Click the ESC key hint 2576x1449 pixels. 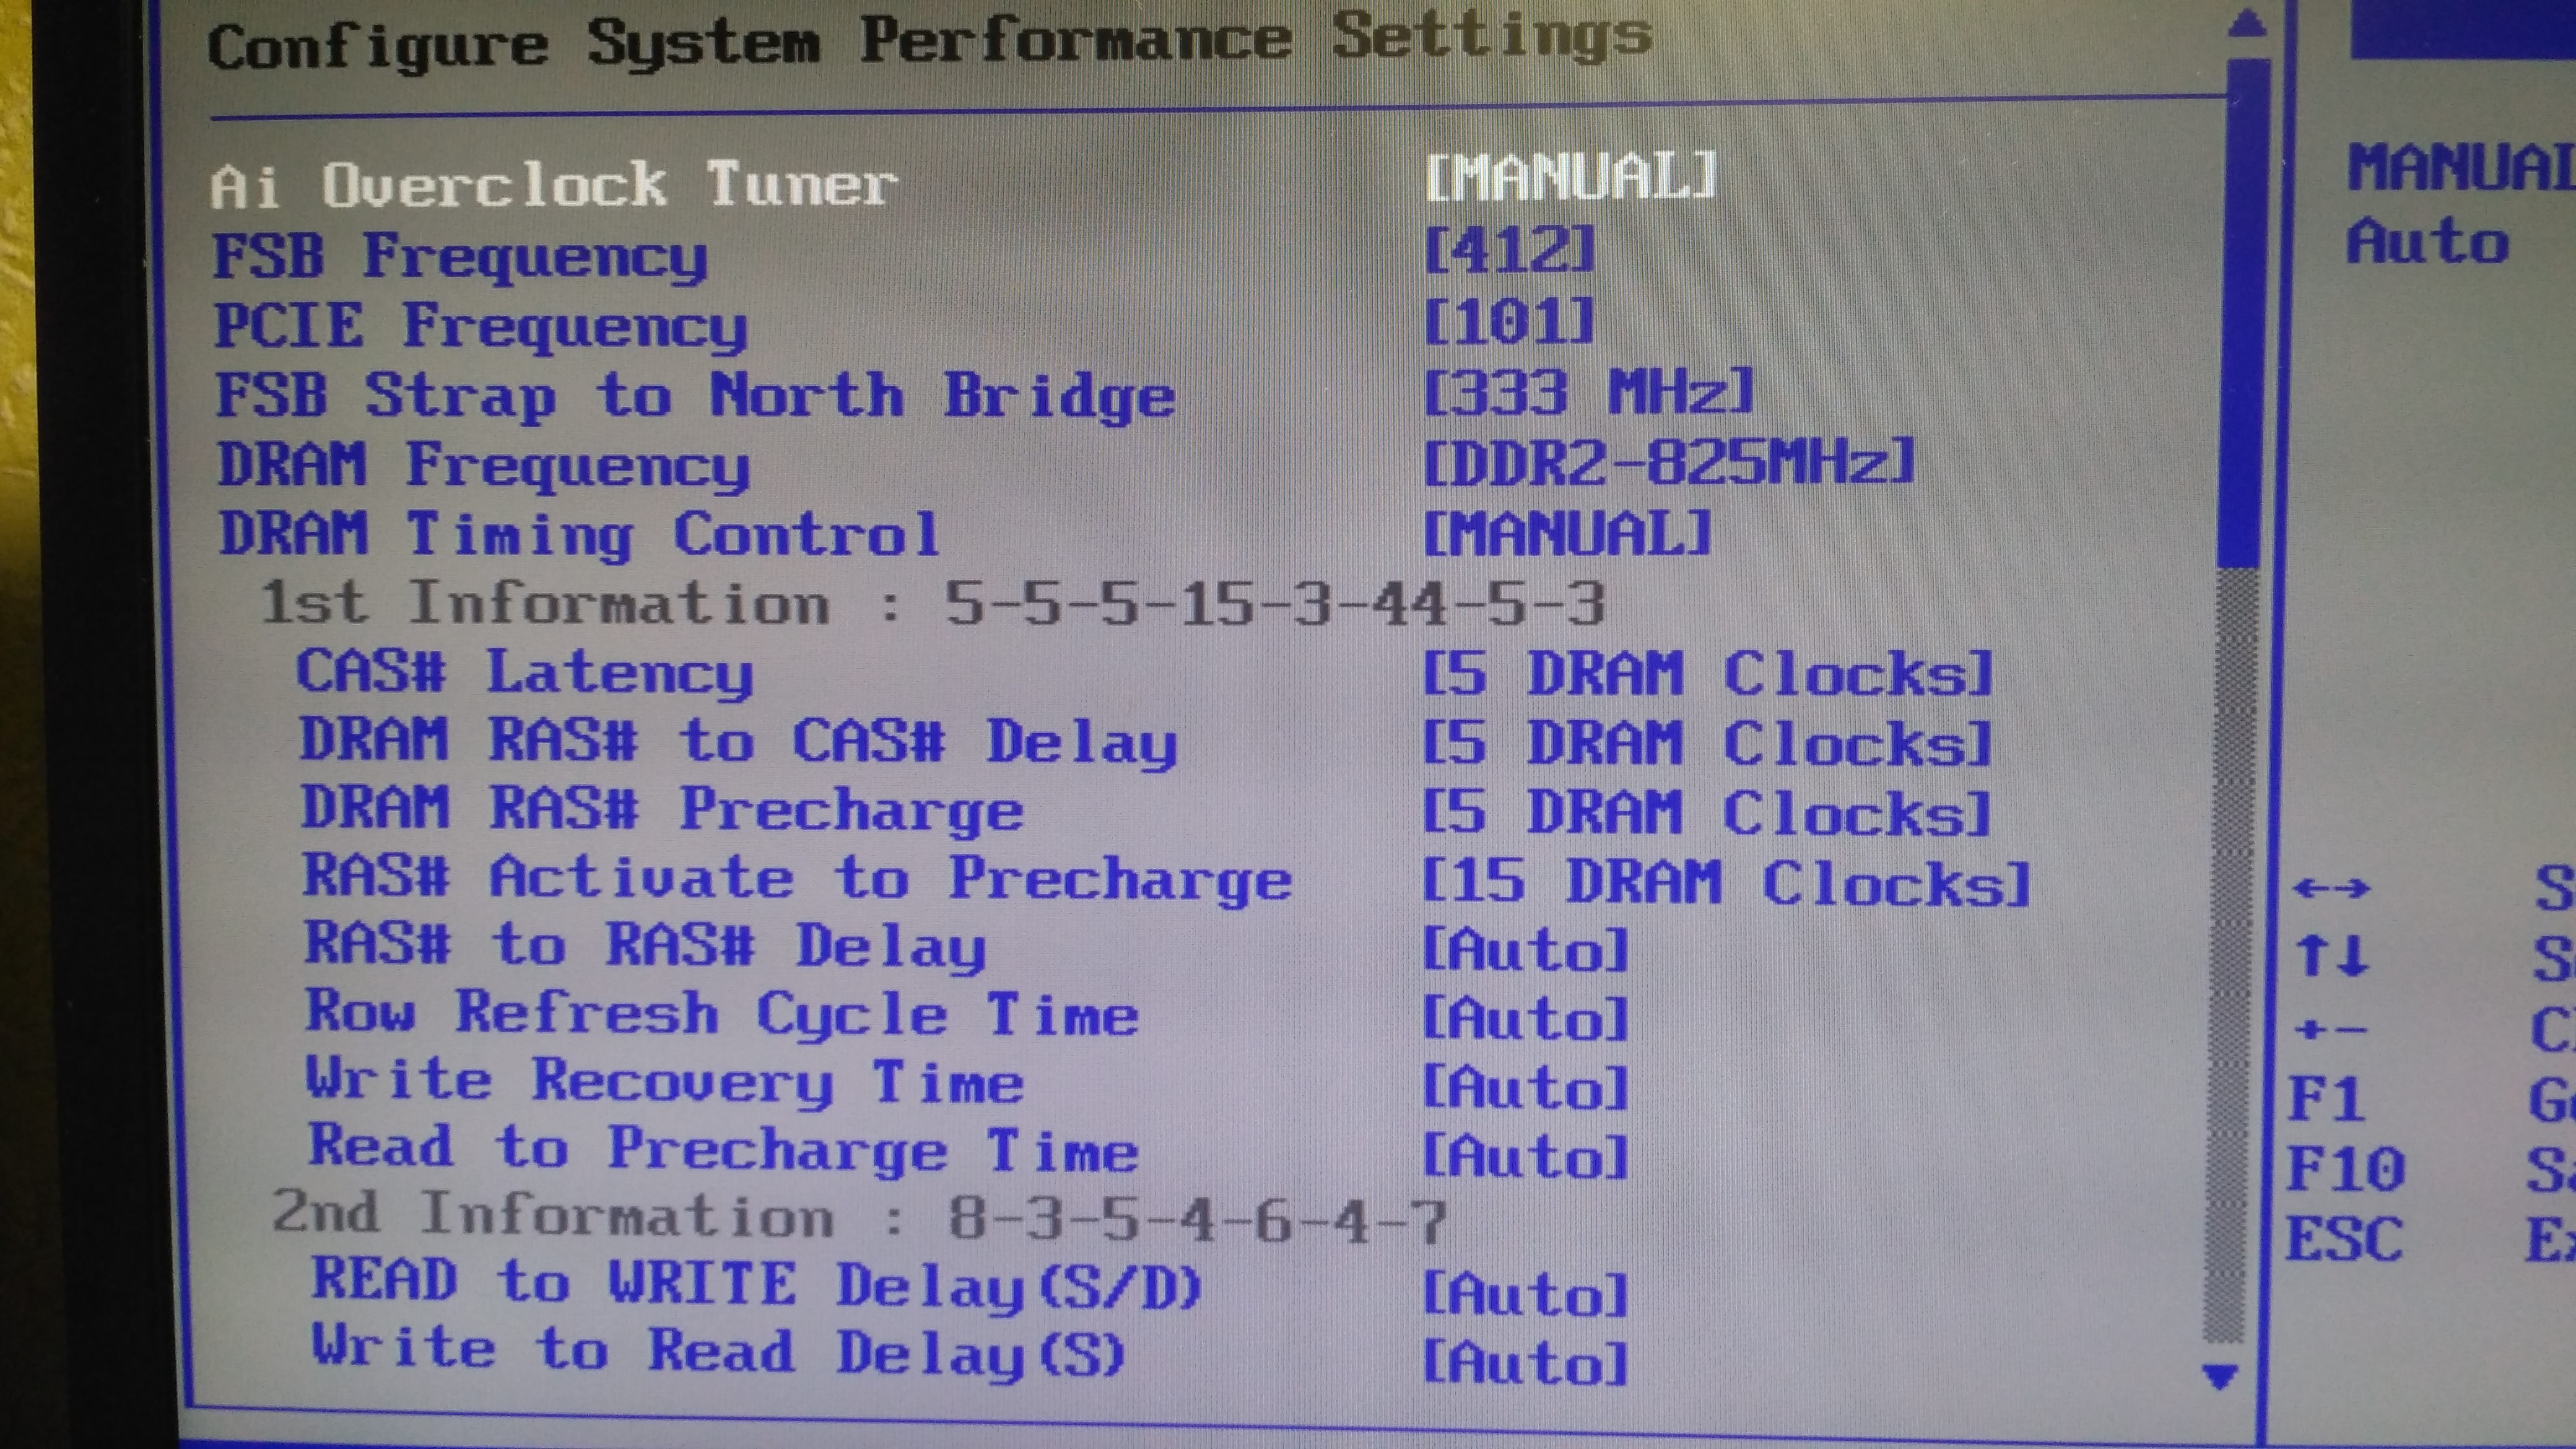pos(2344,1240)
